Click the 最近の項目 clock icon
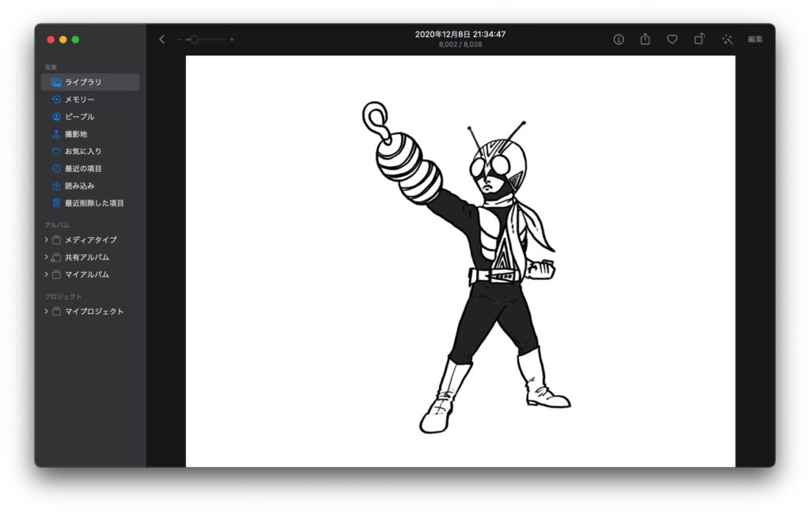The width and height of the screenshot is (810, 513). (56, 168)
